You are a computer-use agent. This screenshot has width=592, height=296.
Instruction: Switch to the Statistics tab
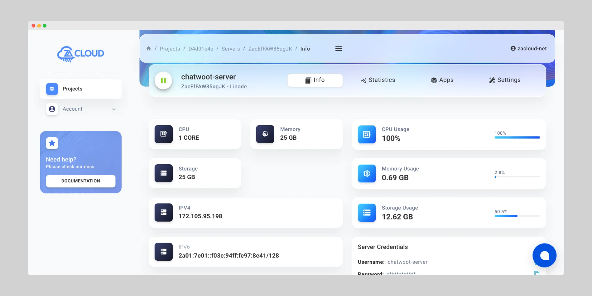[378, 80]
